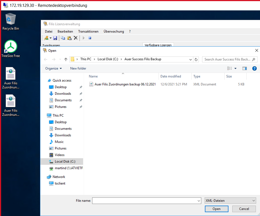
Task: Select Local Disk (C:) in navigation pane
Action: (62, 162)
